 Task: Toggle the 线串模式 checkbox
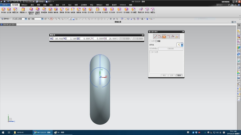(x=151, y=48)
